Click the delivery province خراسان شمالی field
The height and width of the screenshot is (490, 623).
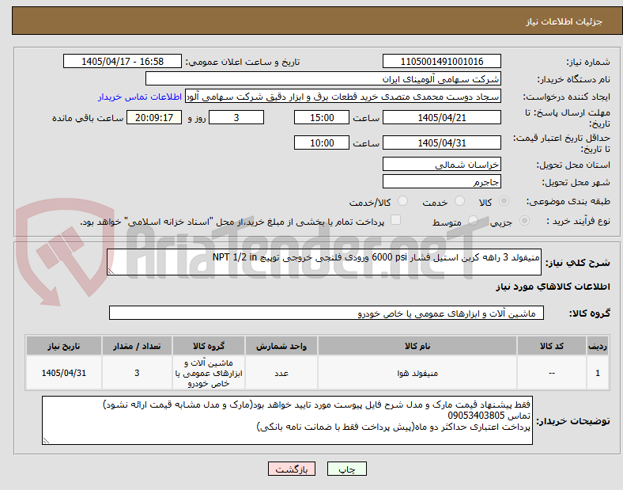coord(442,165)
